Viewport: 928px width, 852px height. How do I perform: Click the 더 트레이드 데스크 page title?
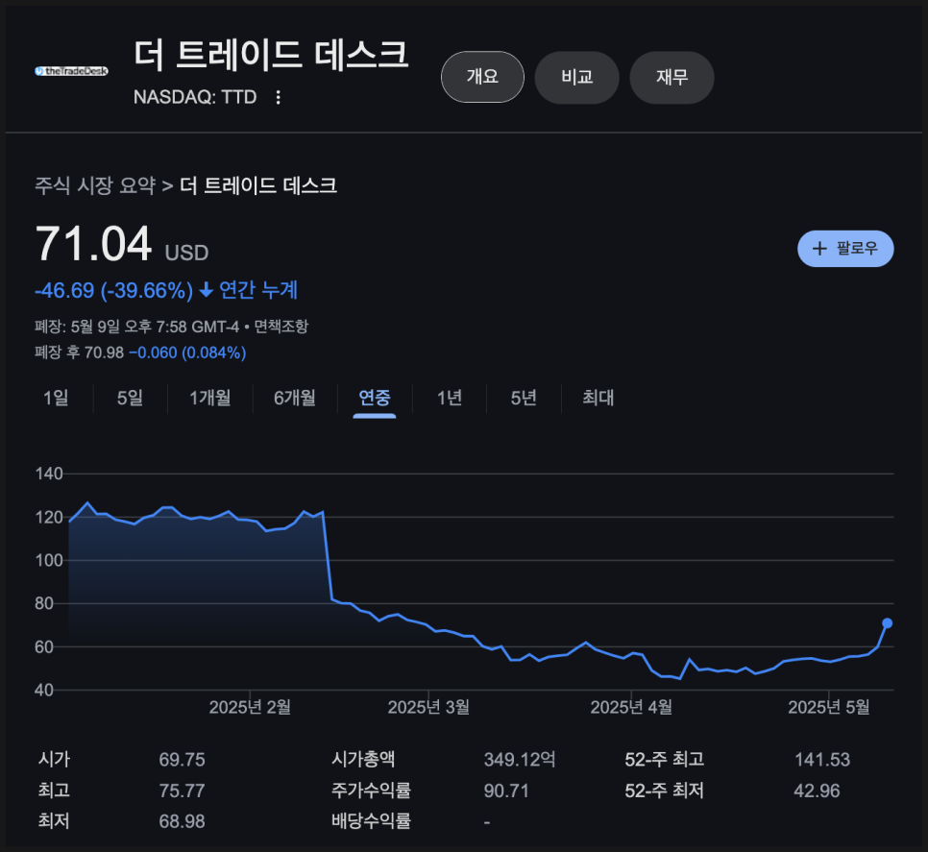click(x=271, y=55)
